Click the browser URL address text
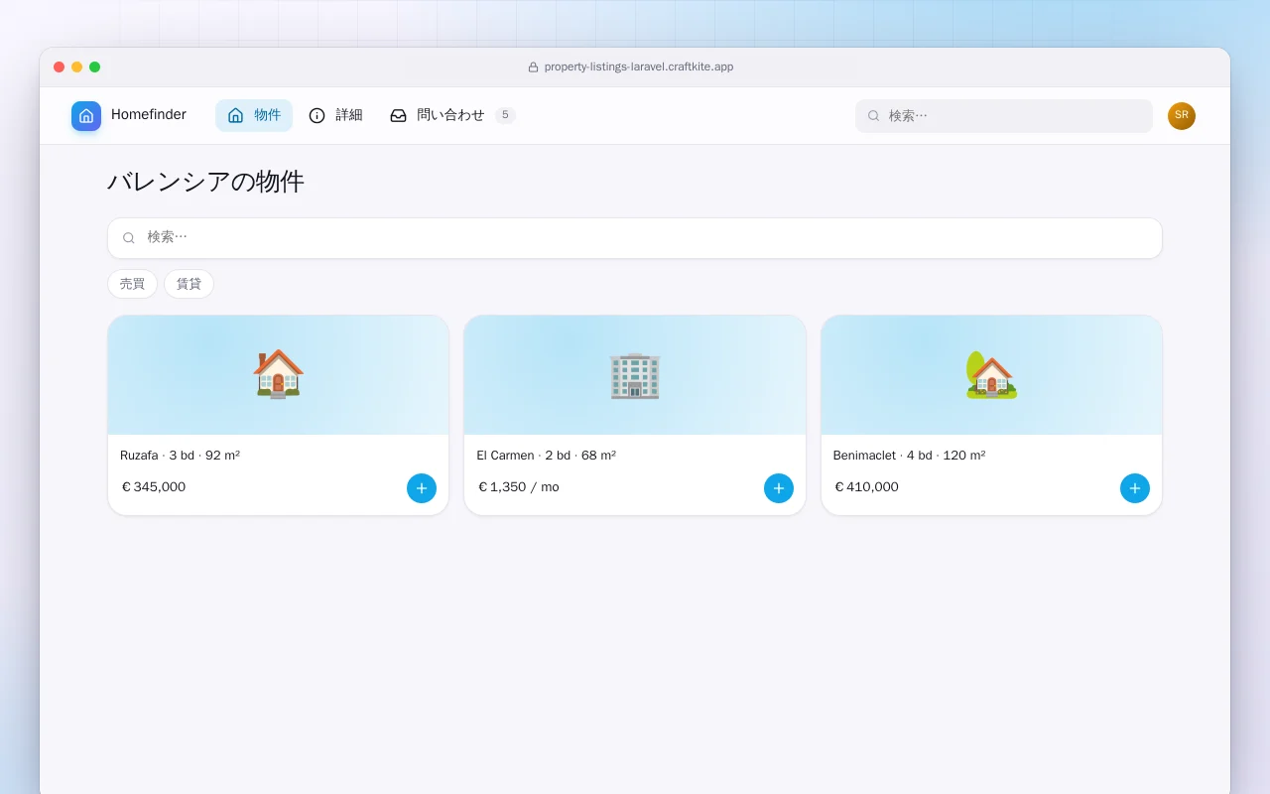The width and height of the screenshot is (1270, 794). click(639, 67)
